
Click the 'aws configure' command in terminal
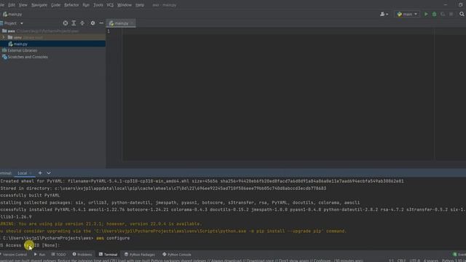(x=113, y=238)
